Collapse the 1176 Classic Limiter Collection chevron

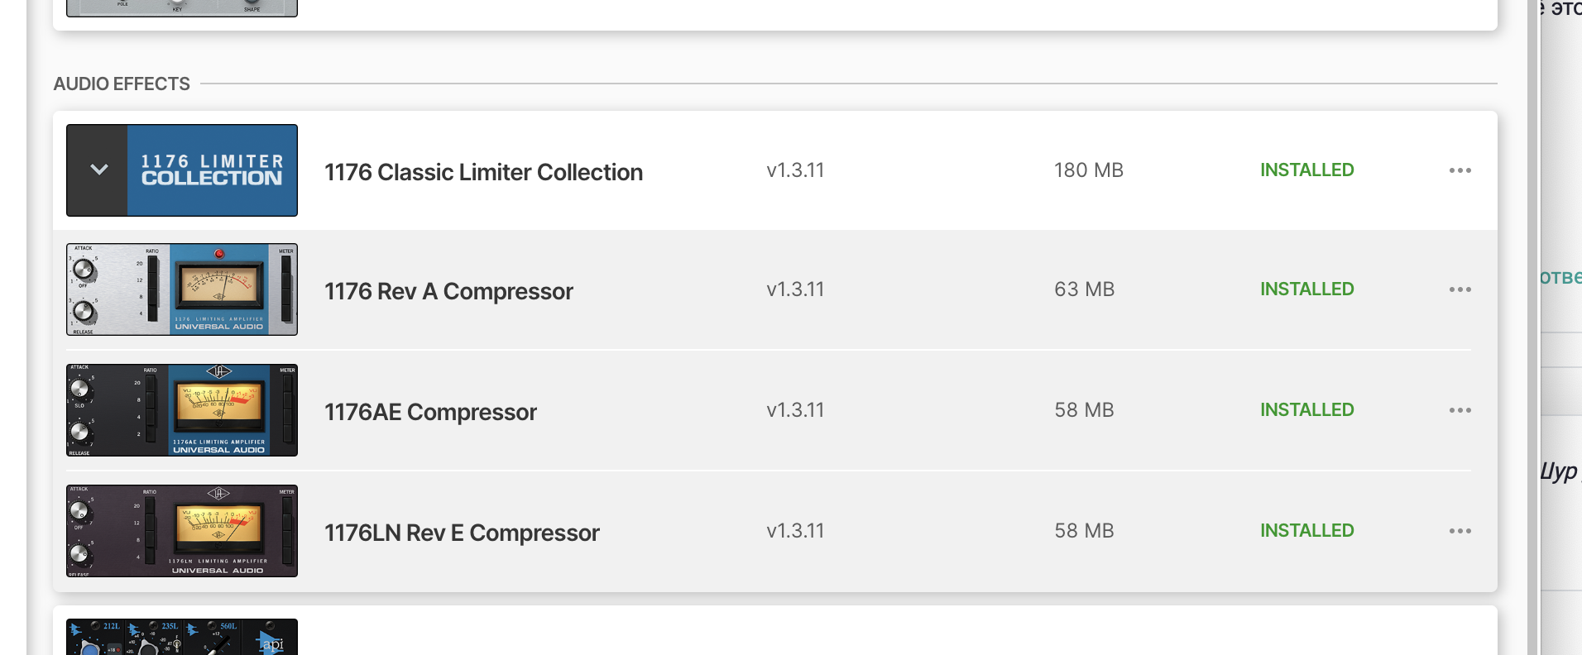(x=98, y=170)
